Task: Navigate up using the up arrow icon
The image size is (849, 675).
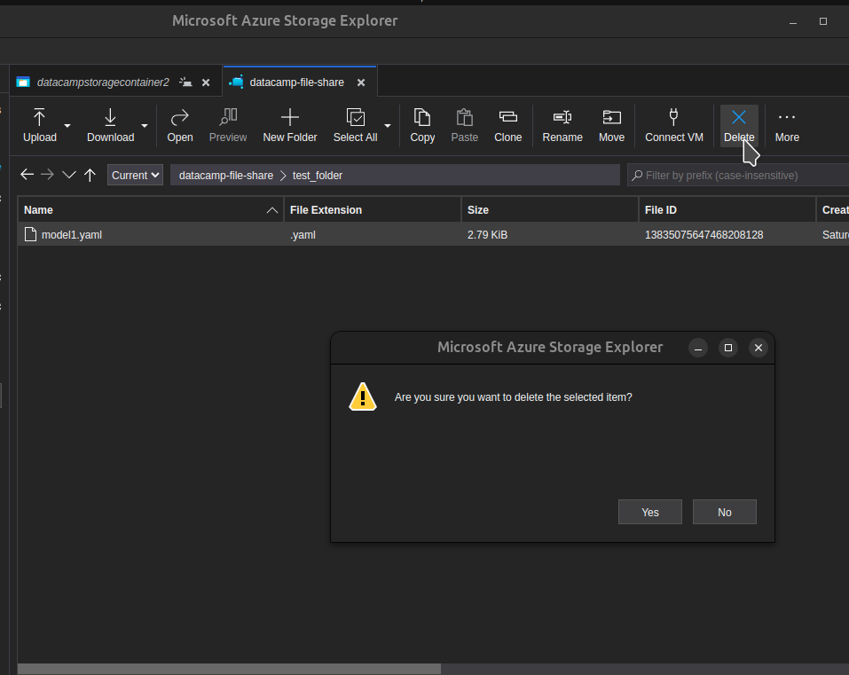Action: pos(90,175)
